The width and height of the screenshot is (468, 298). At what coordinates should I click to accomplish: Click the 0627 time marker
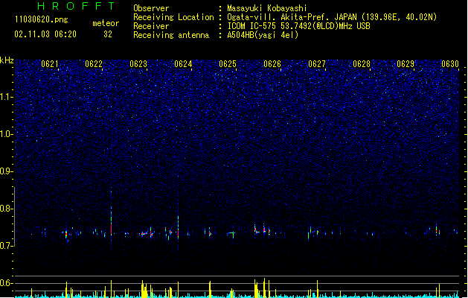(317, 64)
